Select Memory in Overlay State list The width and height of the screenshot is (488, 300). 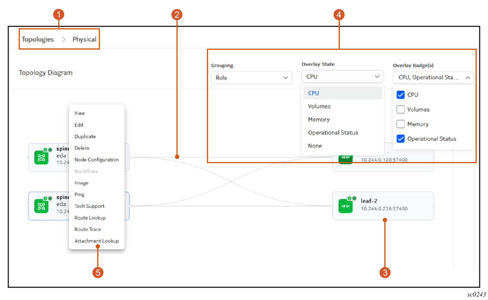click(x=342, y=119)
